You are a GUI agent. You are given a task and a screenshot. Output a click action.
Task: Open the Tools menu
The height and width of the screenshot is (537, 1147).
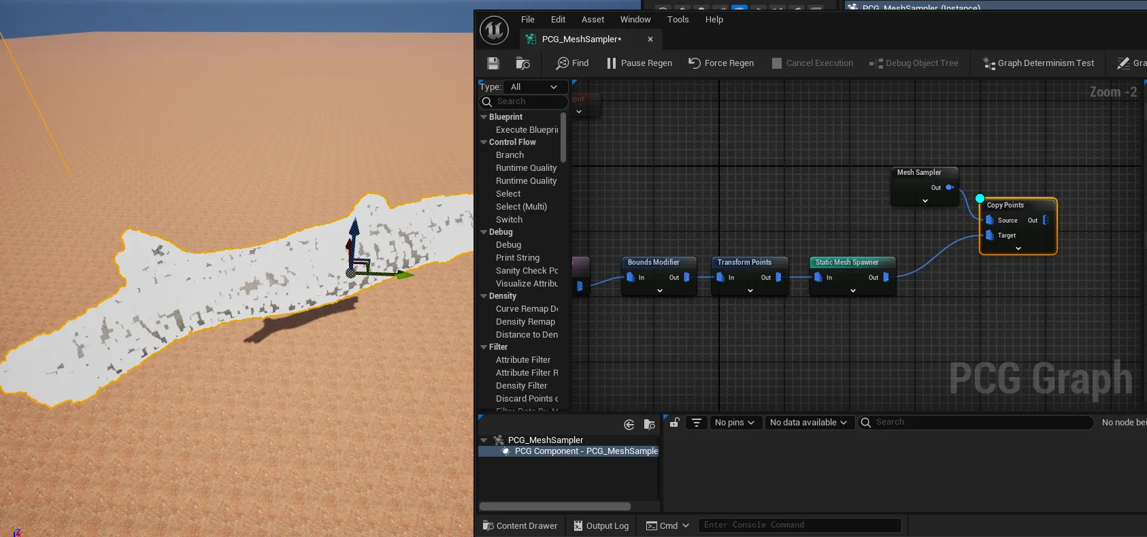point(678,20)
